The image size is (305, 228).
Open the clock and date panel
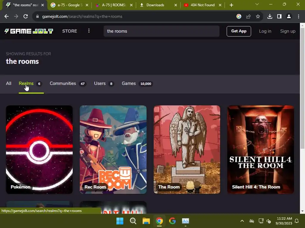point(284,221)
